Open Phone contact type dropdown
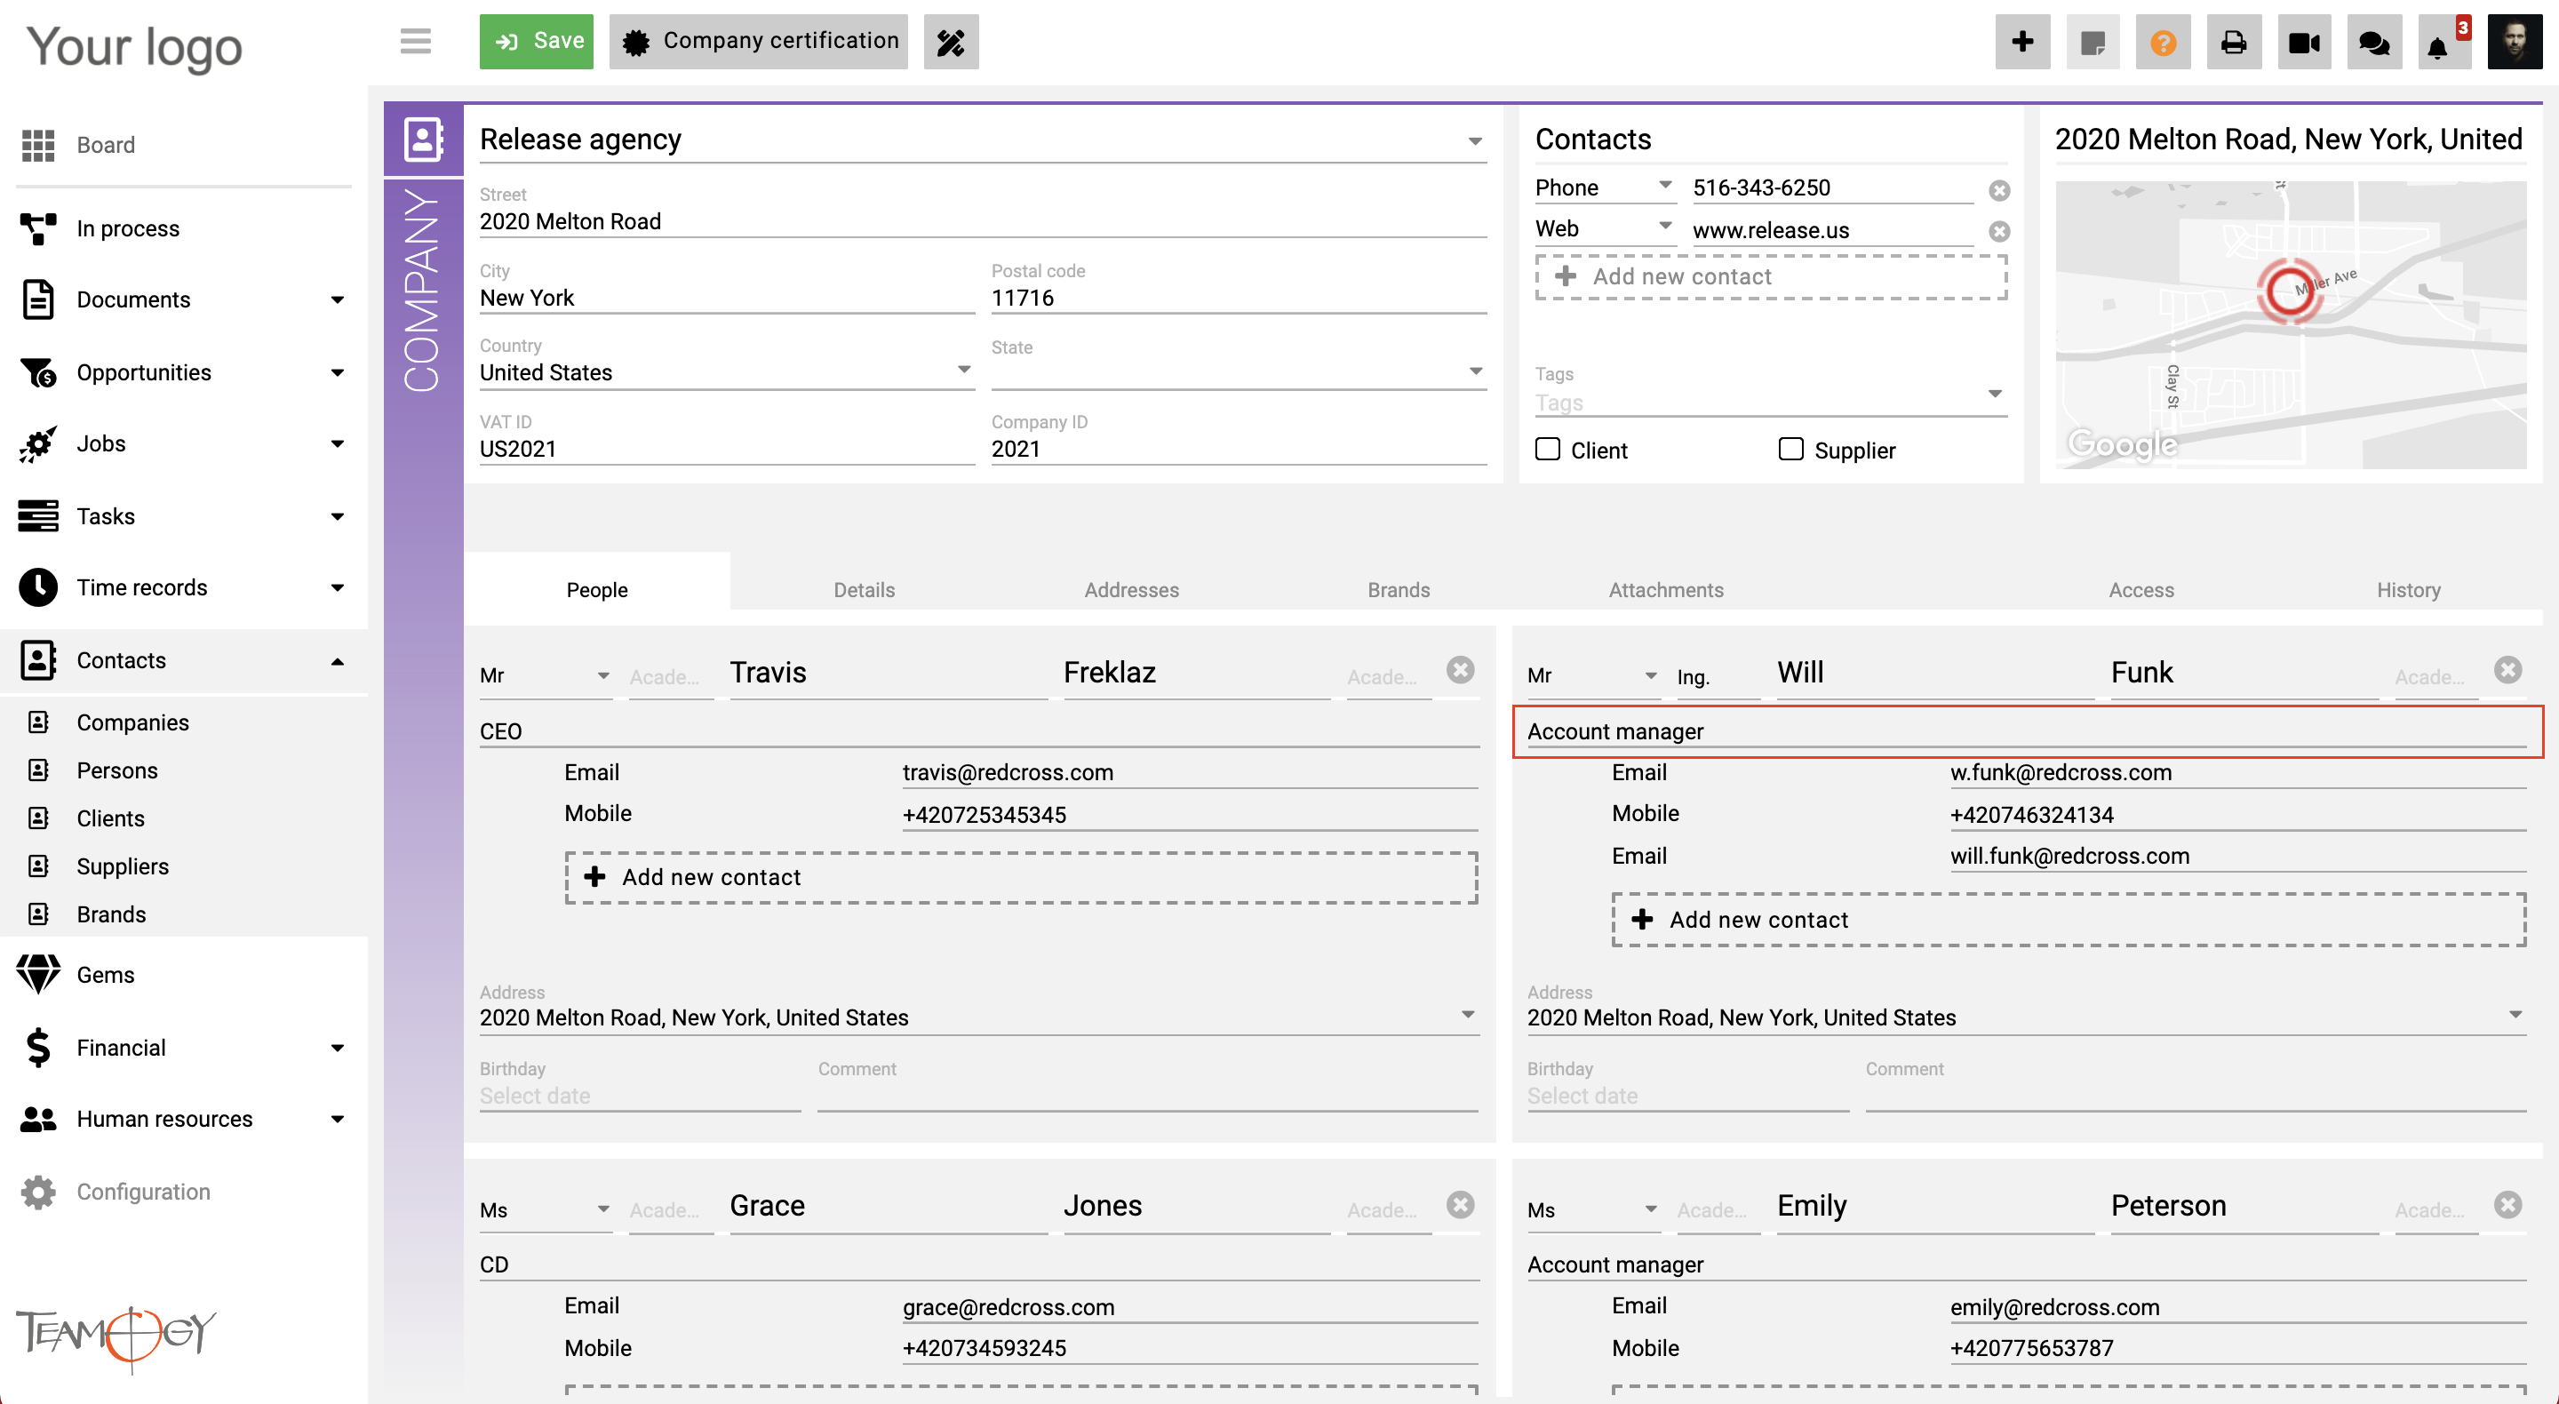Viewport: 2559px width, 1404px height. coord(1605,187)
